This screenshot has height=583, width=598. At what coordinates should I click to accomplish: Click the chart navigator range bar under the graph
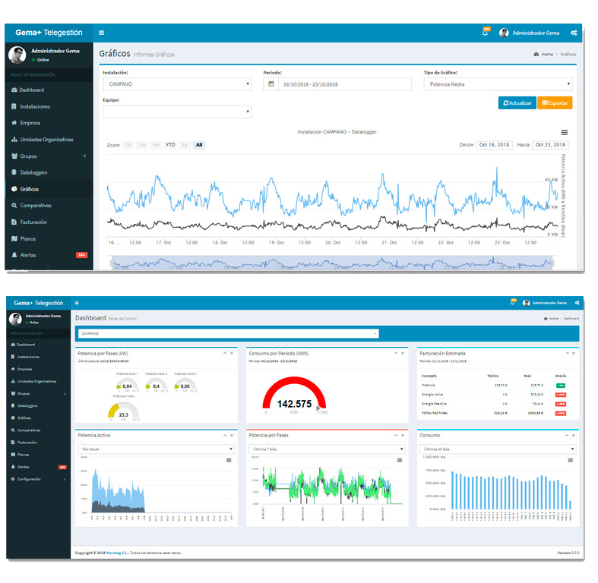pos(334,262)
